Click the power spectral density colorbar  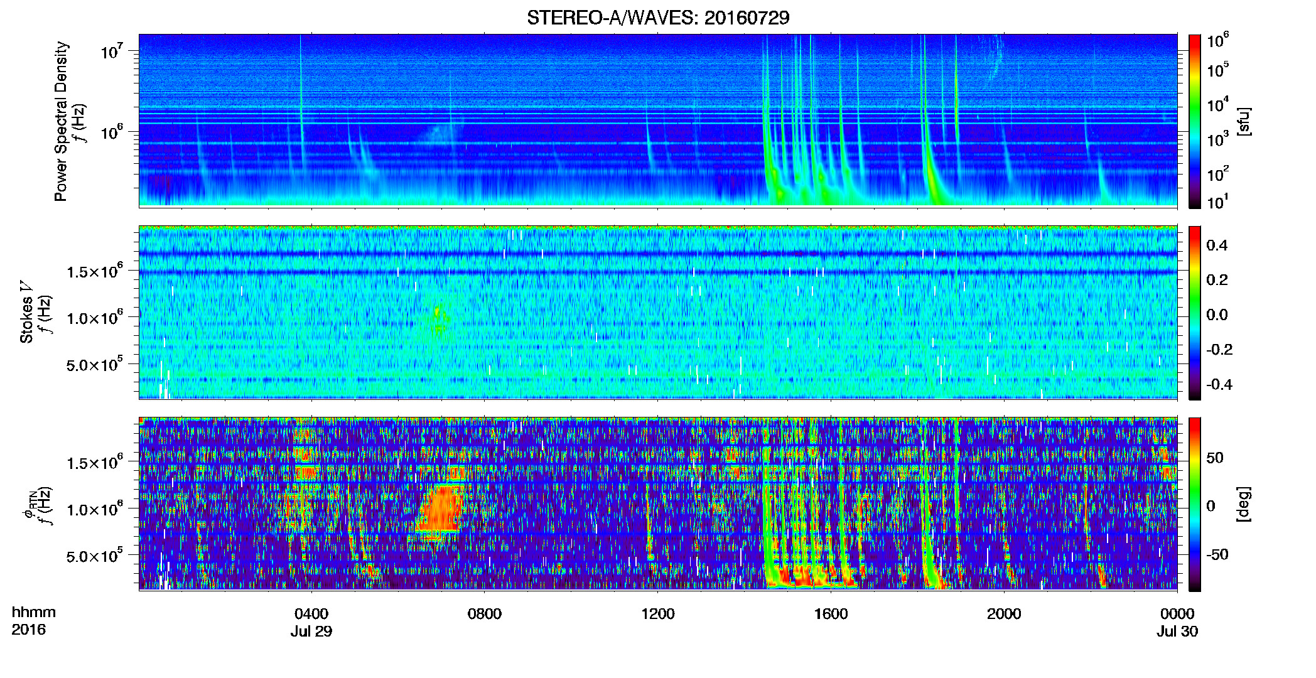click(x=1195, y=121)
